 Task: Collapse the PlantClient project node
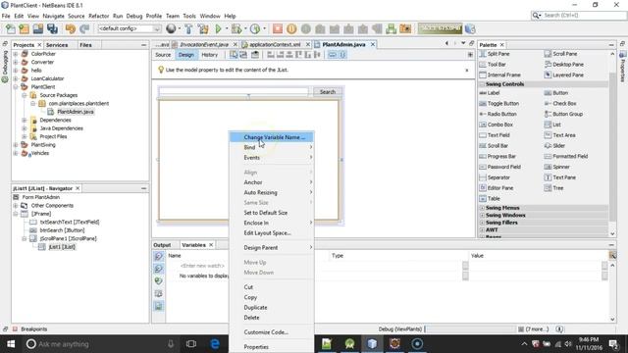16,87
